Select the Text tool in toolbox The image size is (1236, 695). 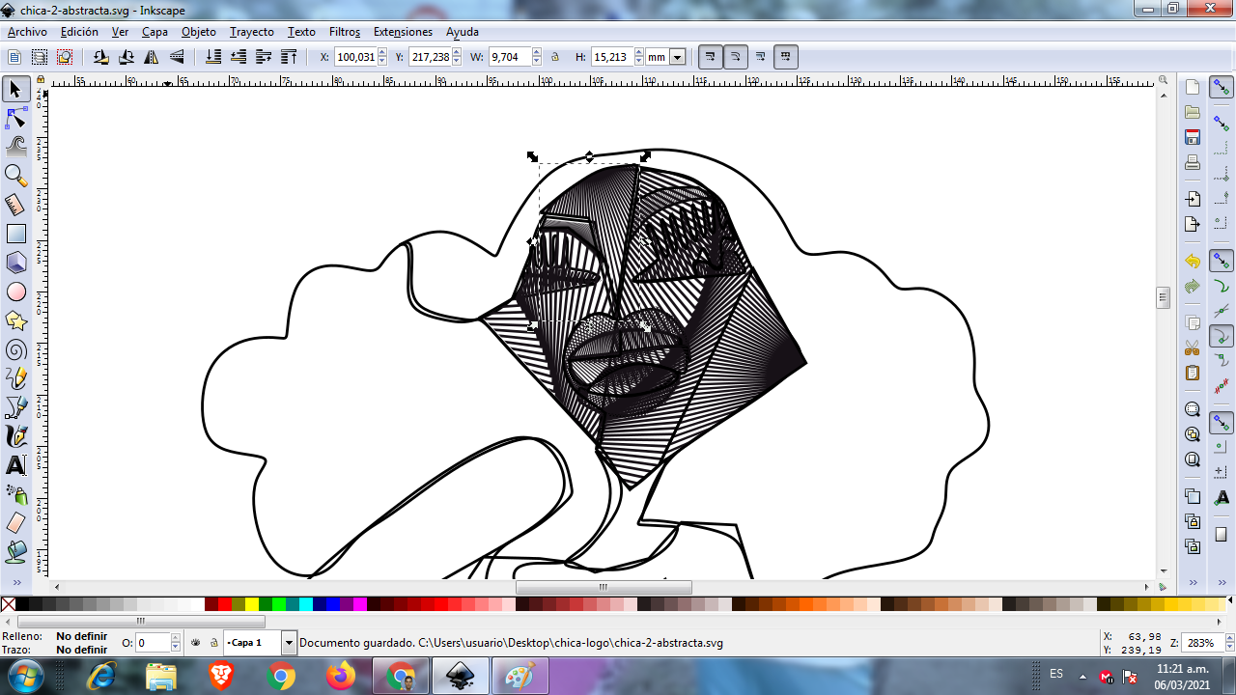pos(15,465)
